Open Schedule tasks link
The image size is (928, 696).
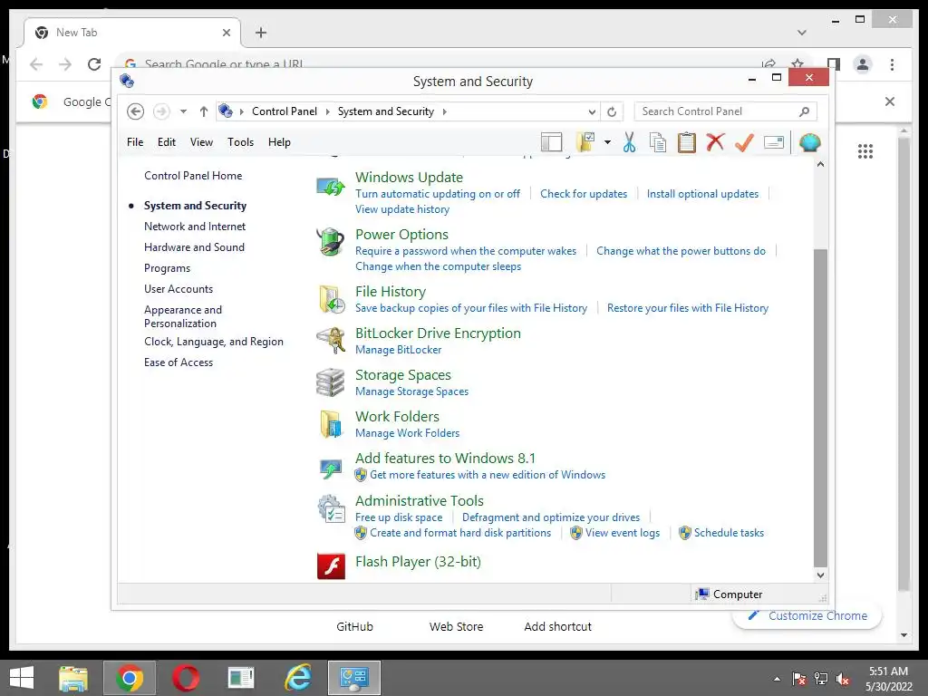pos(729,533)
